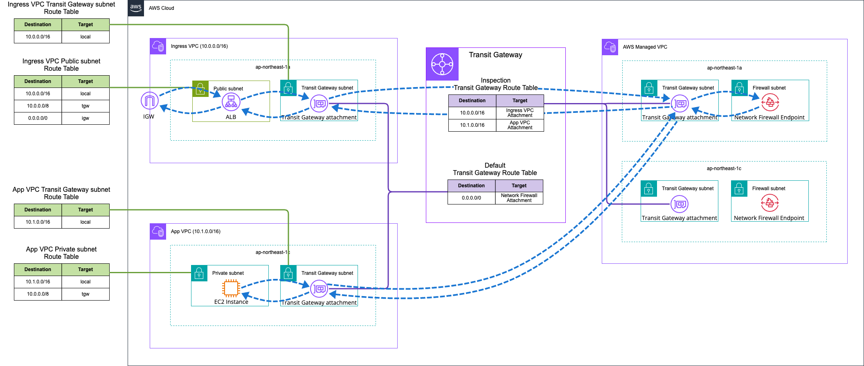Select 10.1.0.0/16 in App VPC Private subnet table
This screenshot has width=864, height=366.
click(38, 282)
